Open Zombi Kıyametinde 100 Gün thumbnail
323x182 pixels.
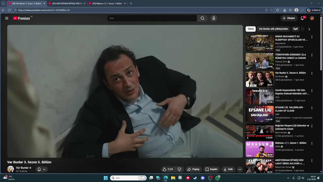point(260,97)
